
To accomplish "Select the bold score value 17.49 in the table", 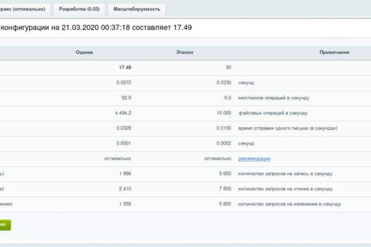I will tap(125, 67).
